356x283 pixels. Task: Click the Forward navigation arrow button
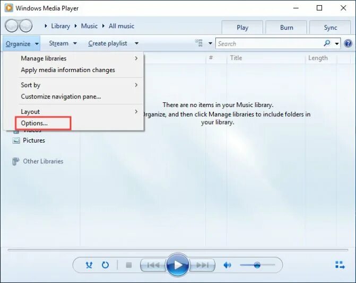[26, 26]
